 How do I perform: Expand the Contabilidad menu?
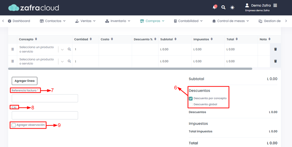[x=188, y=21]
